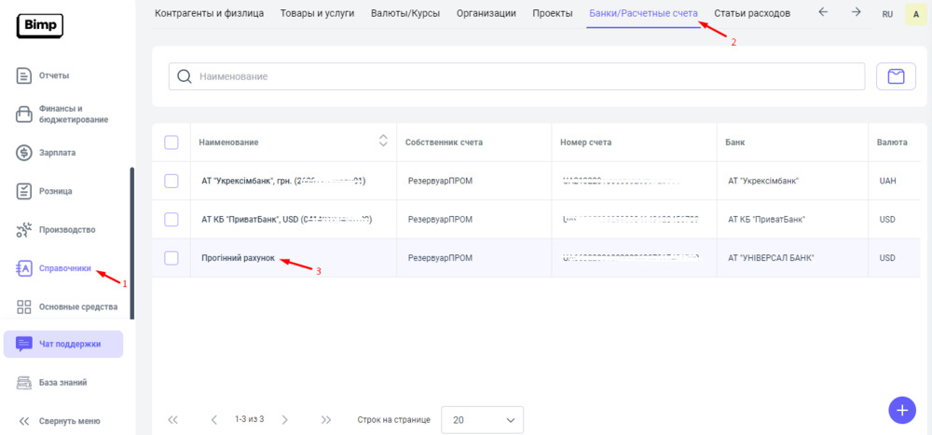Image resolution: width=932 pixels, height=435 pixels.
Task: Open the Производство production icon
Action: [25, 230]
